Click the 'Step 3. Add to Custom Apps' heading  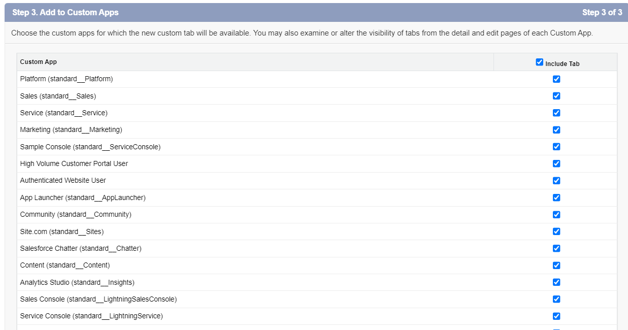(x=65, y=12)
